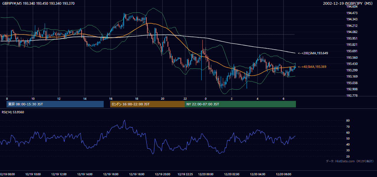Click RSI scale value 80
The height and width of the screenshot is (177, 377).
pos(348,121)
